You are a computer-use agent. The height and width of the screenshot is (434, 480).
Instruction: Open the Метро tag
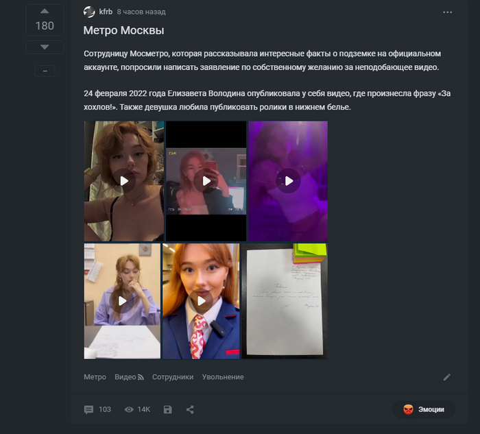(x=95, y=377)
